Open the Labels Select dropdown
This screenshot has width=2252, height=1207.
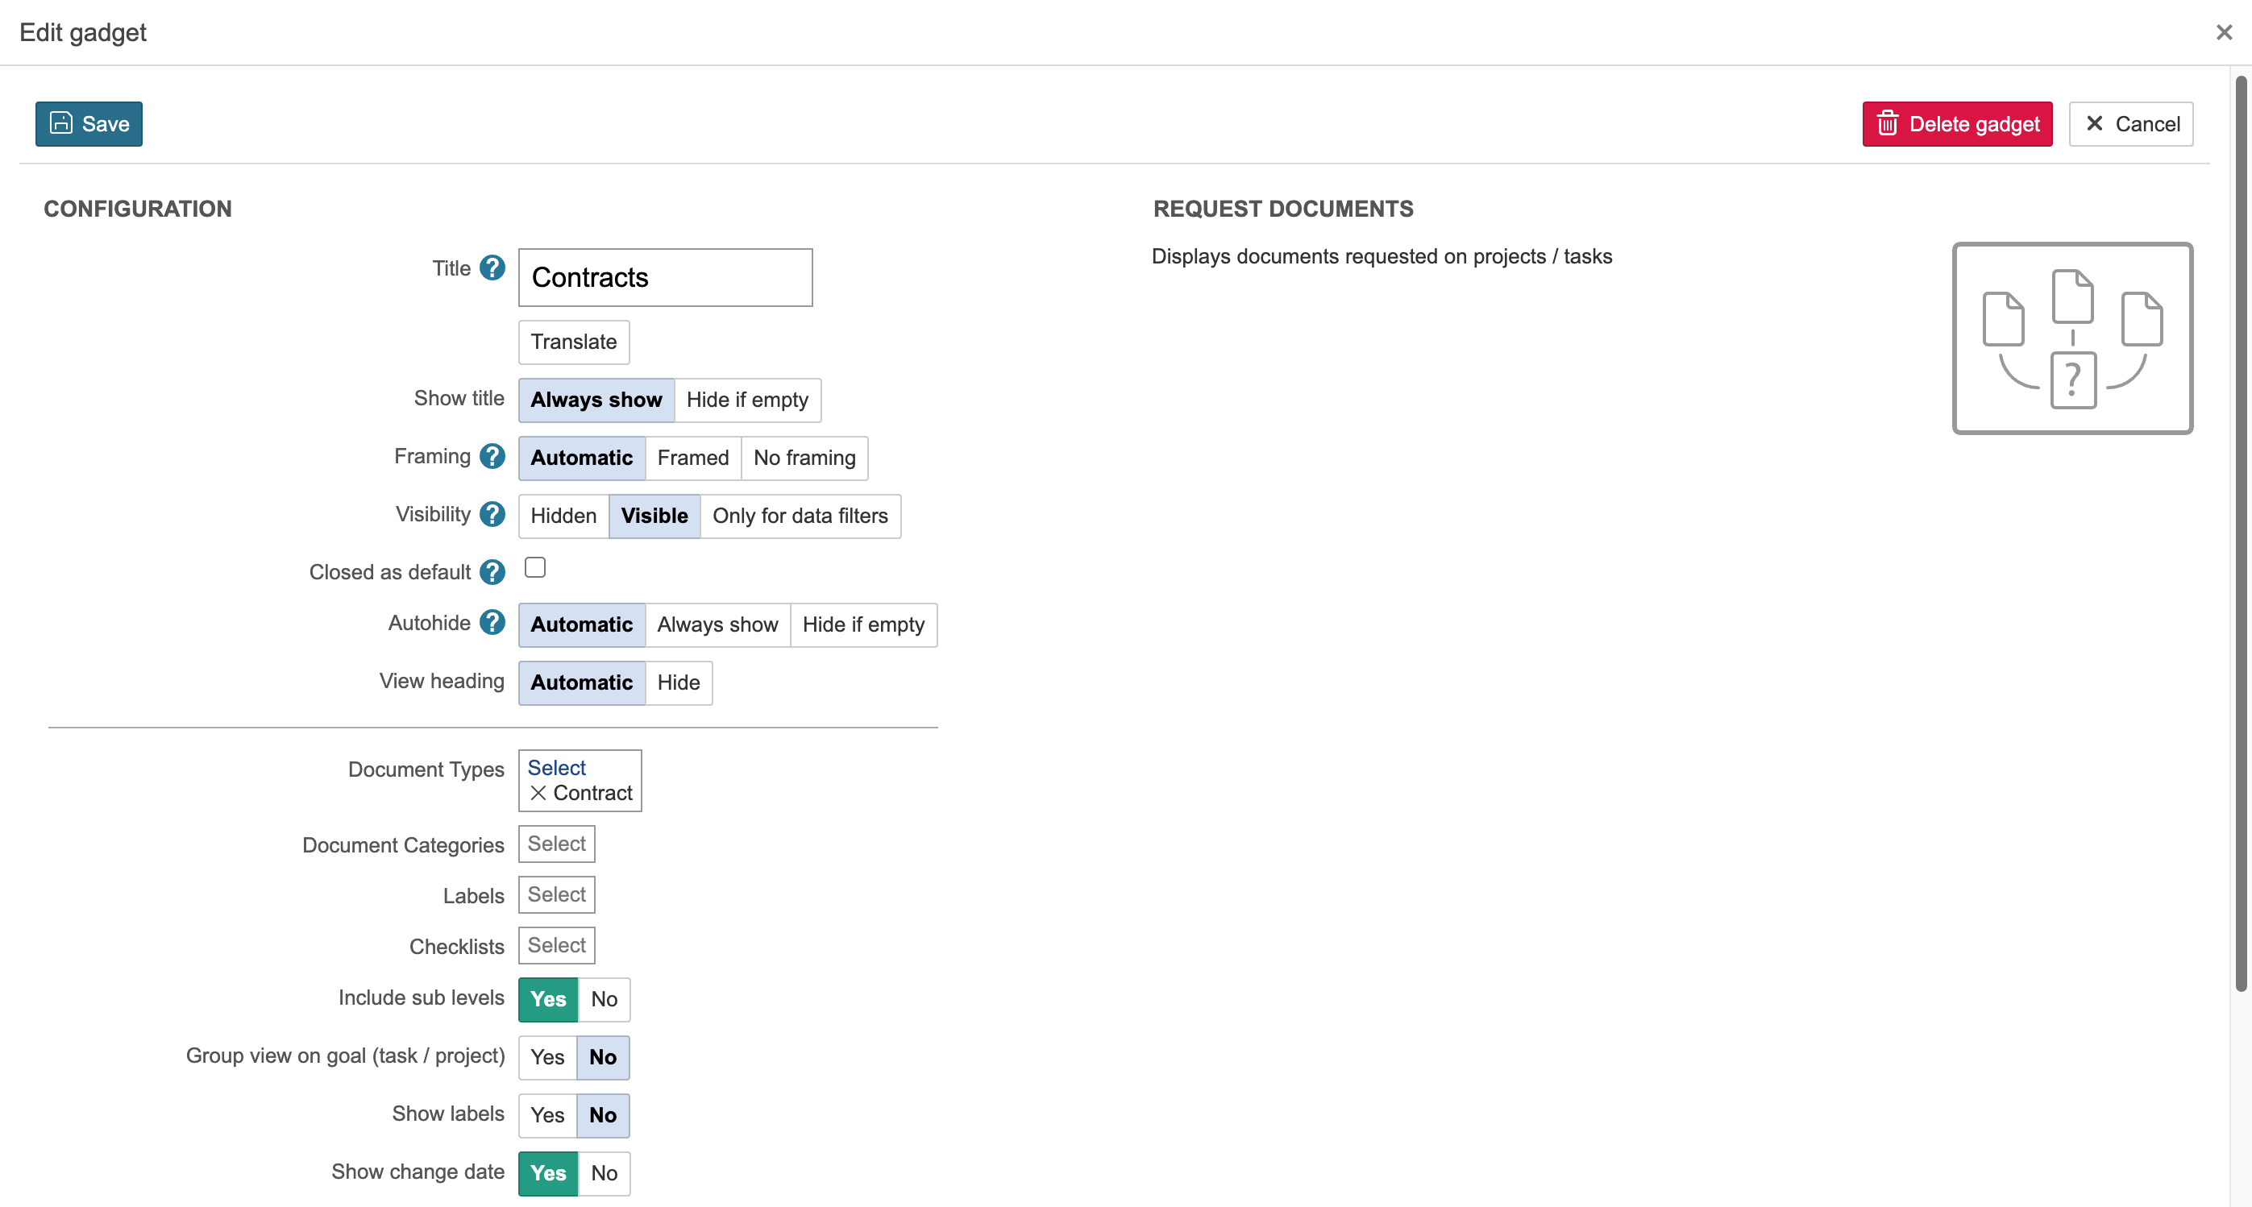pyautogui.click(x=557, y=895)
